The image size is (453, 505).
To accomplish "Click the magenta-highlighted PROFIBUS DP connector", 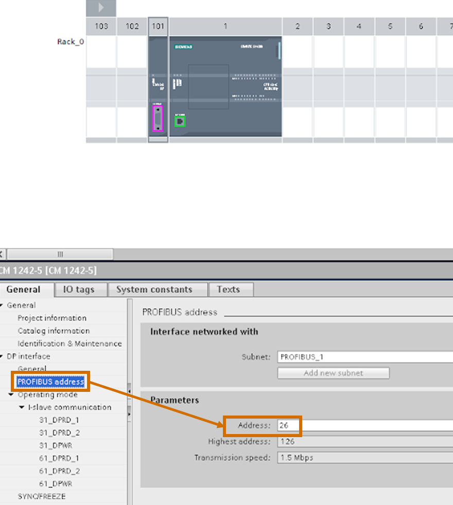I will click(x=157, y=119).
